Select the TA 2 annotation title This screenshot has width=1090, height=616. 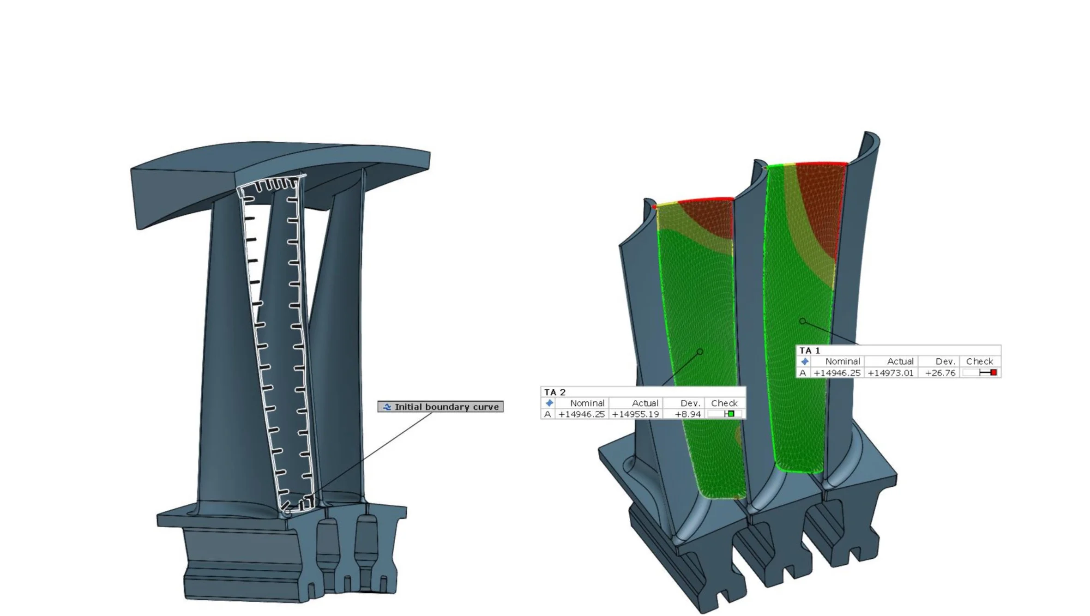pos(555,392)
